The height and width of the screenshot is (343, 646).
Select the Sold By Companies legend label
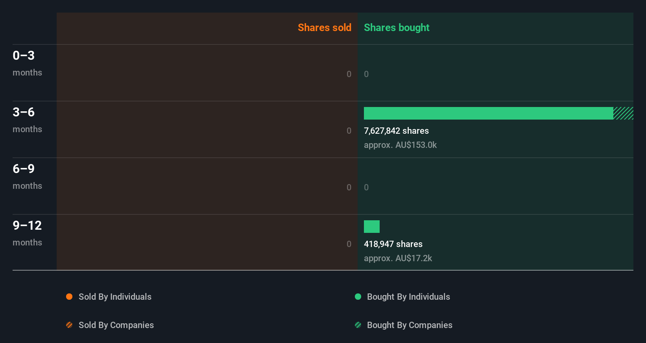point(116,325)
